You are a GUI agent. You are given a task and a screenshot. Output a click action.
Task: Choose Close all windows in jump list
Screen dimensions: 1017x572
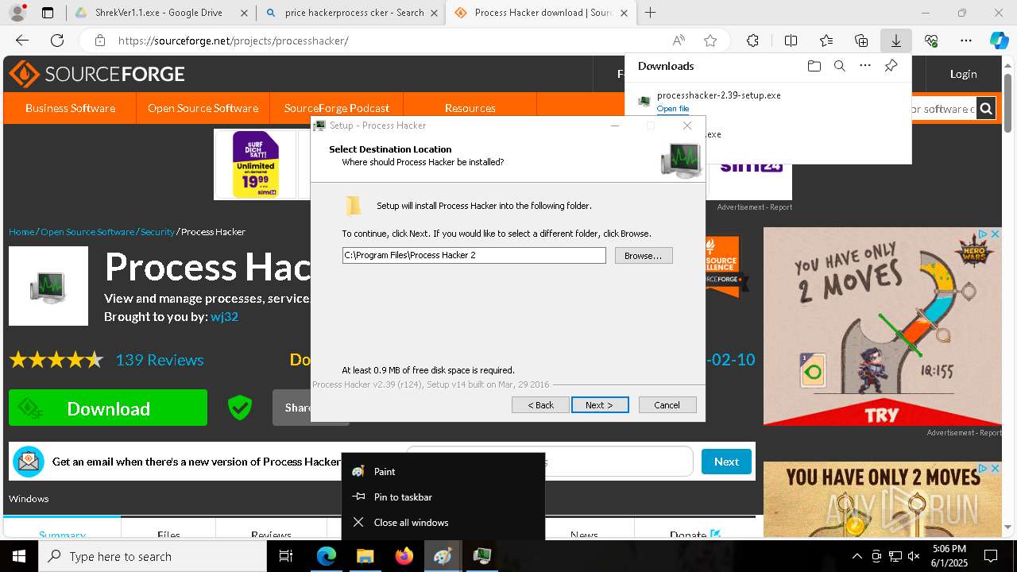click(x=443, y=522)
